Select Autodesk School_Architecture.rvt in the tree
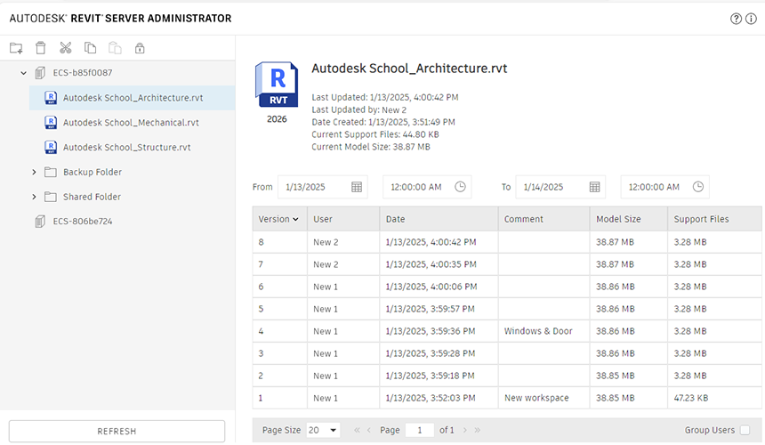 tap(133, 98)
